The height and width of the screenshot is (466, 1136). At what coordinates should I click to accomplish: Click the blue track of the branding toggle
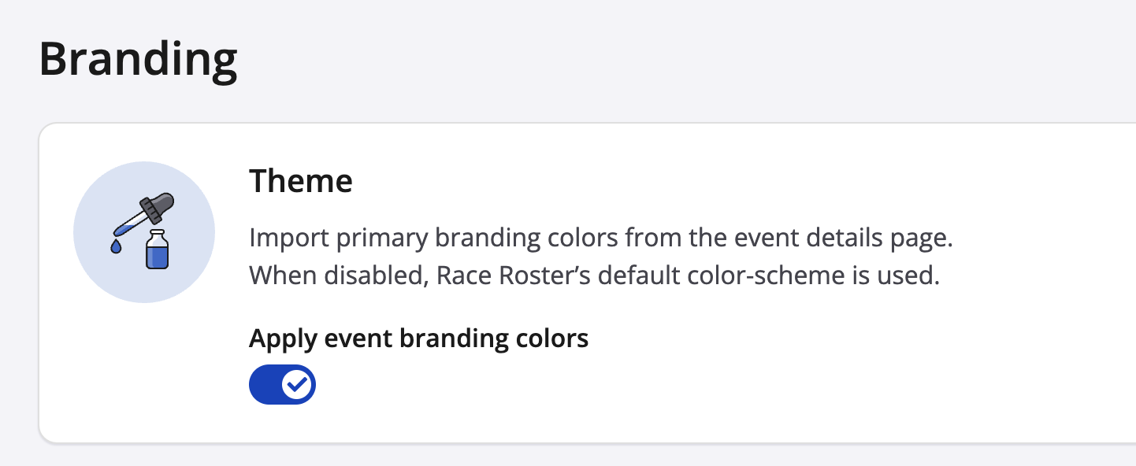[264, 385]
